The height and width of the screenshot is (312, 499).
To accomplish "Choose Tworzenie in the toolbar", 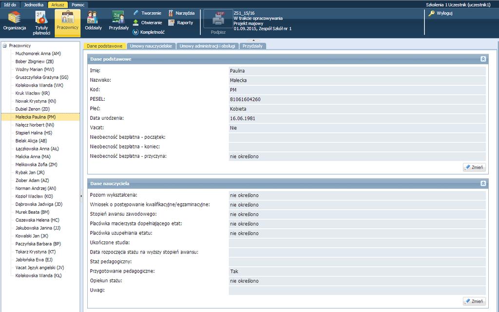I will 147,13.
